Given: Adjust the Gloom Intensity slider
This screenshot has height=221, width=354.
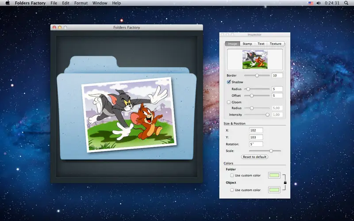Looking at the screenshot, I should [257, 114].
